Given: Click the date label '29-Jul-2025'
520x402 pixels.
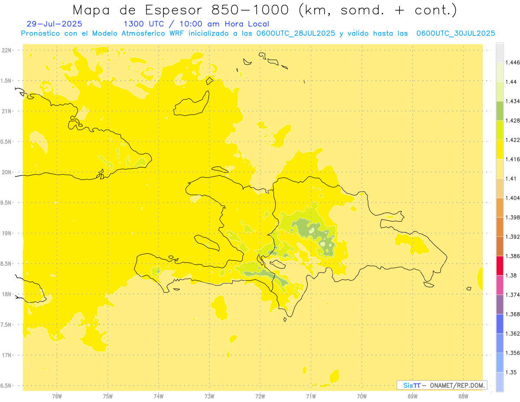Looking at the screenshot, I should [x=55, y=24].
